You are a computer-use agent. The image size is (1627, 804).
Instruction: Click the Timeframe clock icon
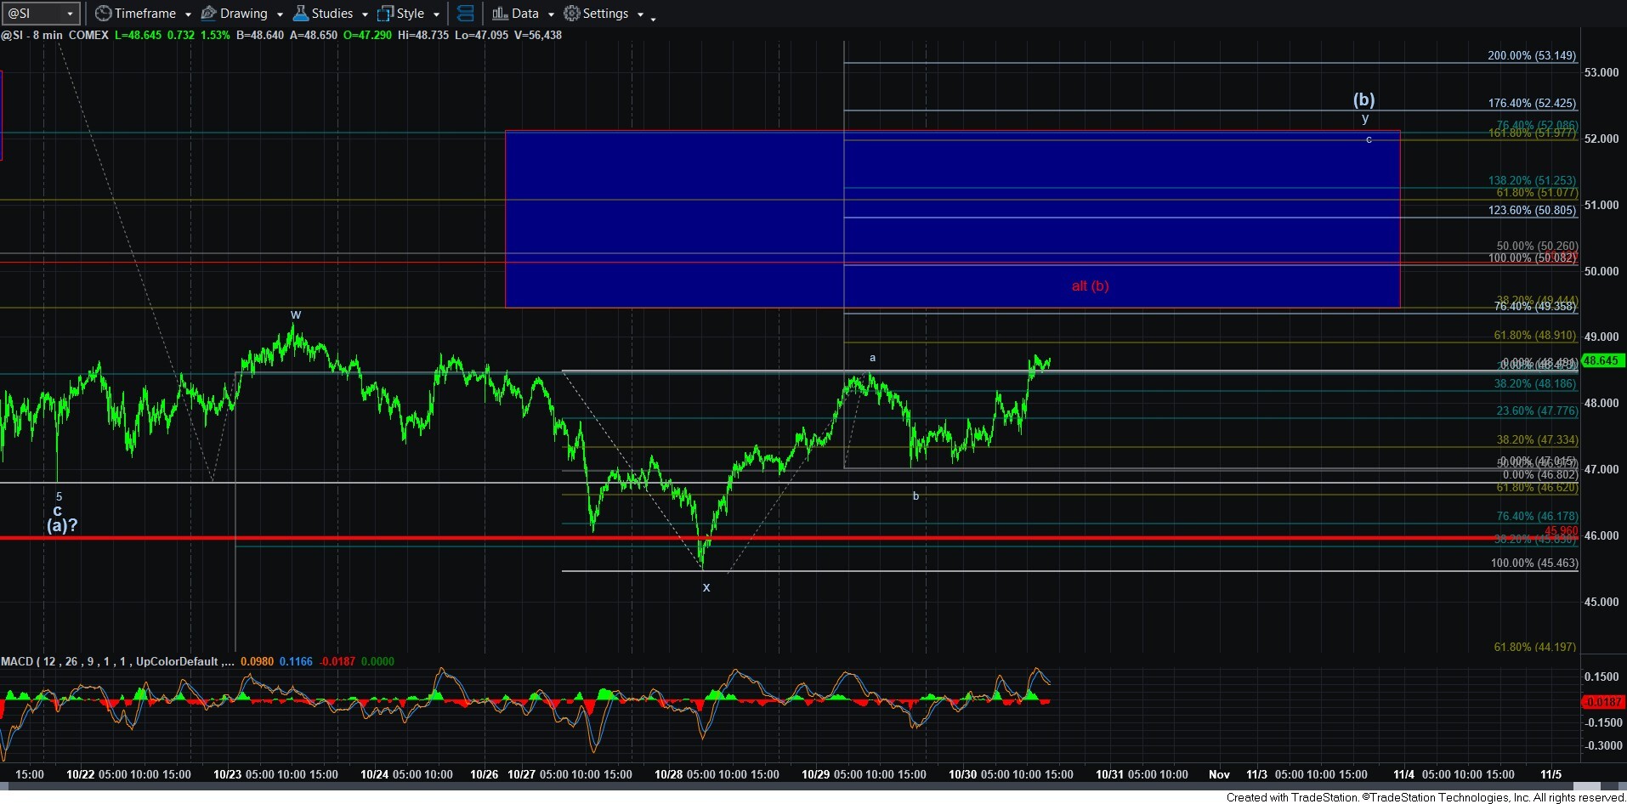coord(103,14)
